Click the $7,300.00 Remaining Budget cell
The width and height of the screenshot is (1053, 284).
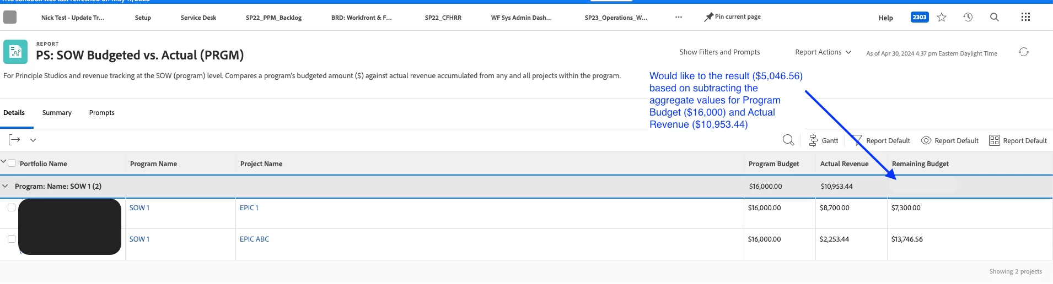click(x=906, y=207)
